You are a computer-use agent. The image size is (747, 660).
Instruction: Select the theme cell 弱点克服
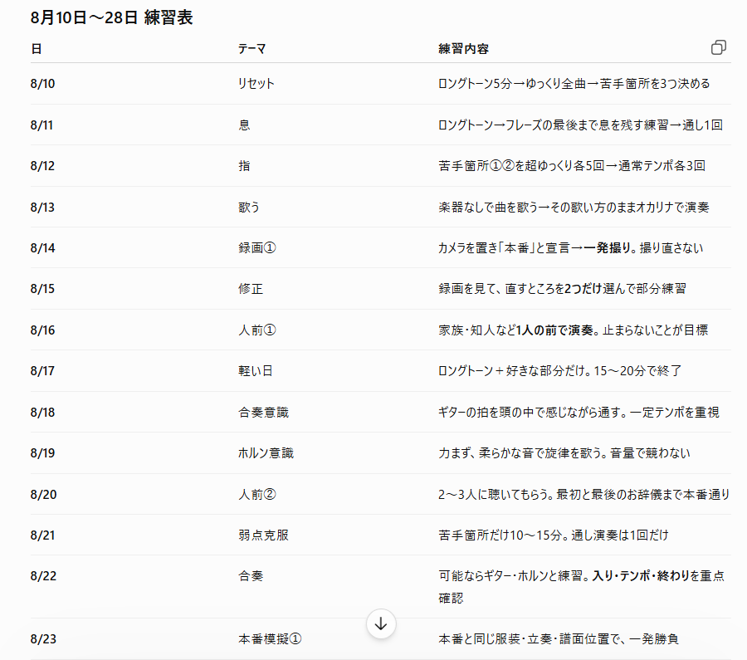pos(263,535)
